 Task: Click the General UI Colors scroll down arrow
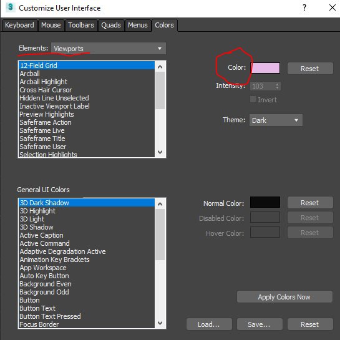(160, 323)
